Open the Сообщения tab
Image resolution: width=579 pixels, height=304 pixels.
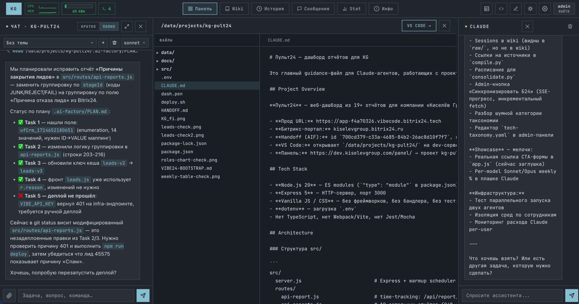pos(313,9)
